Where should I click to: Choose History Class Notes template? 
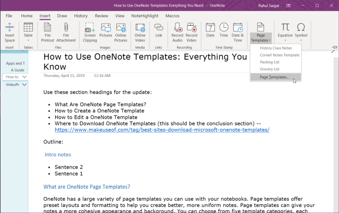[276, 48]
